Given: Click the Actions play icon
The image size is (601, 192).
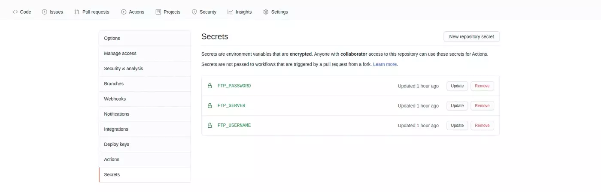Looking at the screenshot, I should coord(124,12).
